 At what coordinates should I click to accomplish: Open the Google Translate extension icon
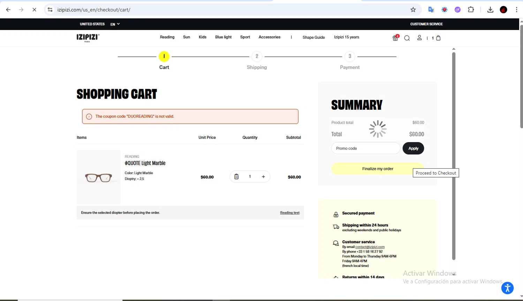(x=431, y=10)
